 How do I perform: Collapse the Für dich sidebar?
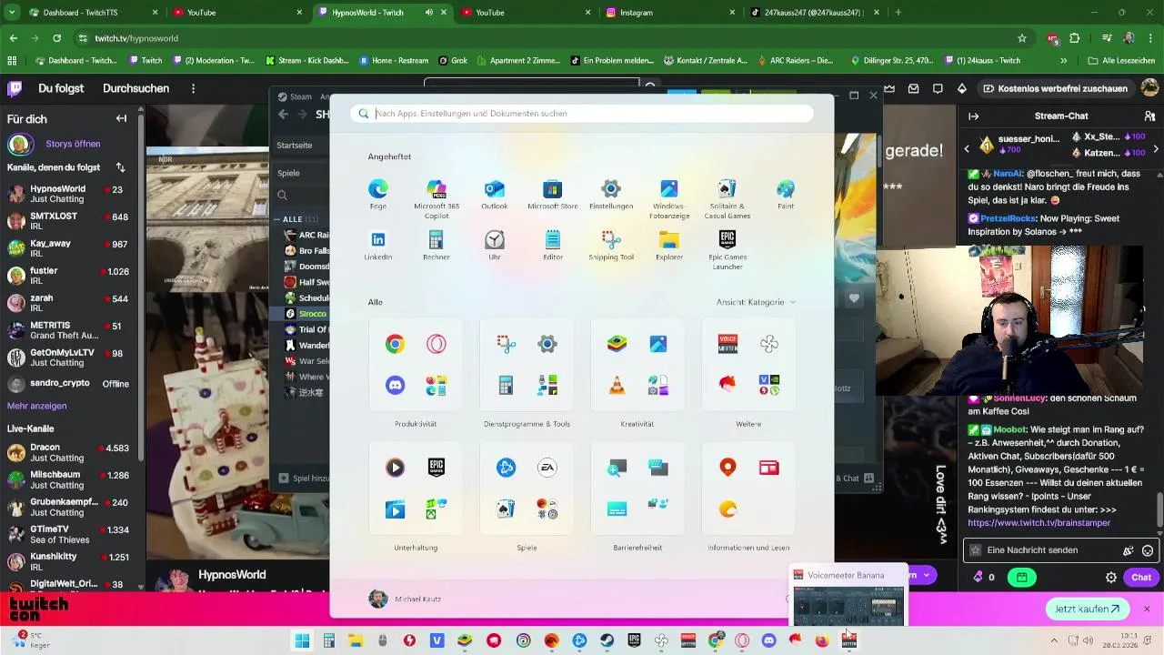121,118
